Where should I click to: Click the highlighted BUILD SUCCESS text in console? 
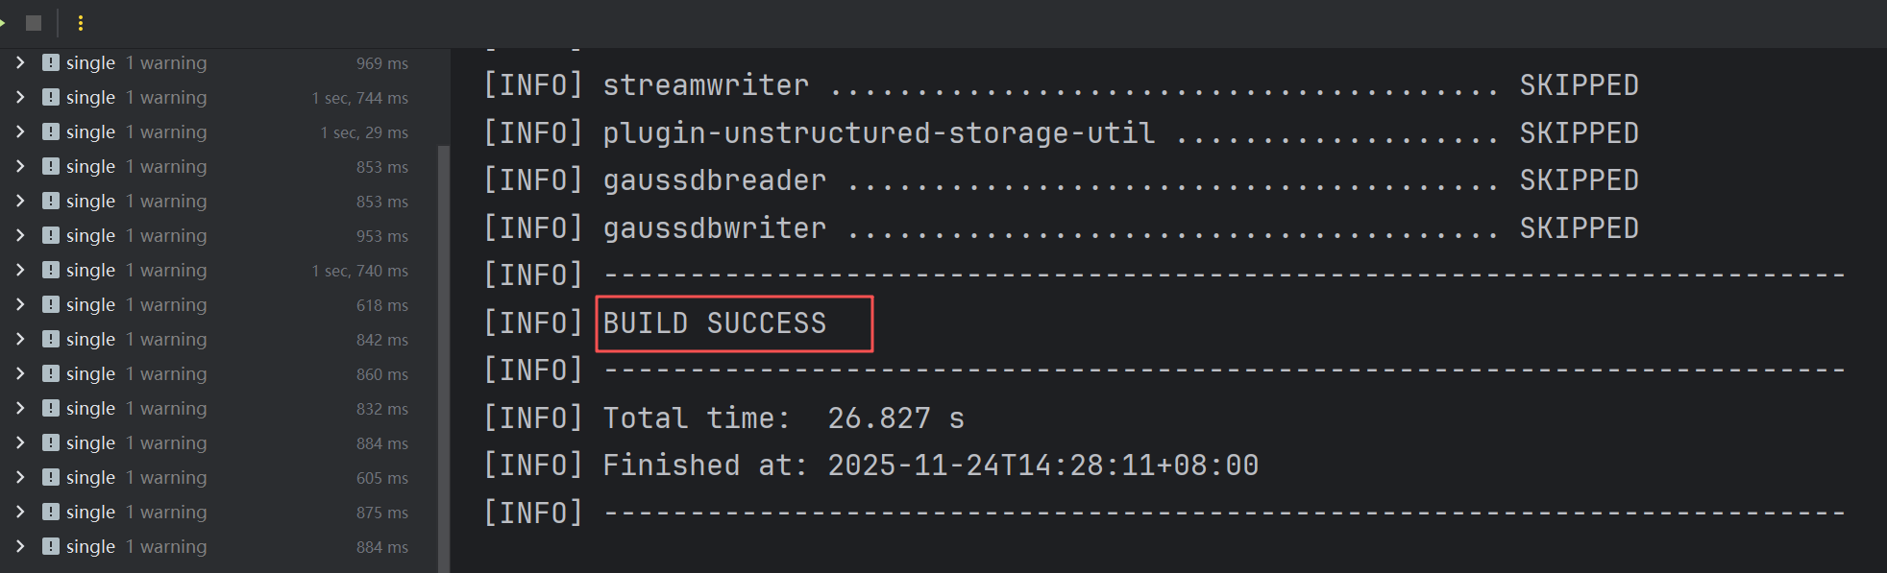click(715, 323)
